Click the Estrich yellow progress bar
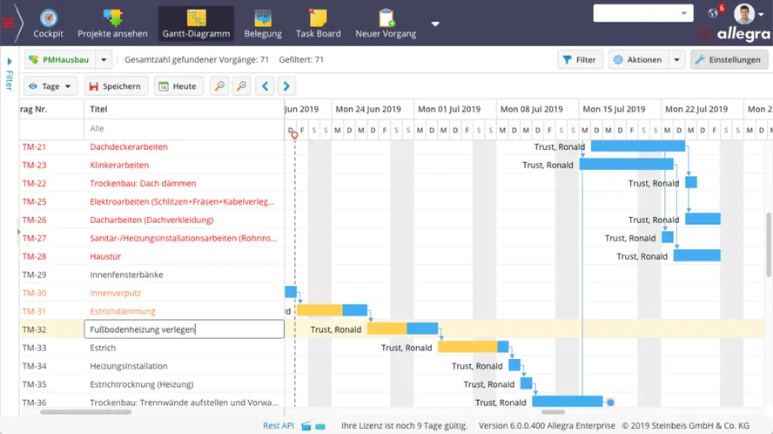This screenshot has height=434, width=773. [467, 347]
